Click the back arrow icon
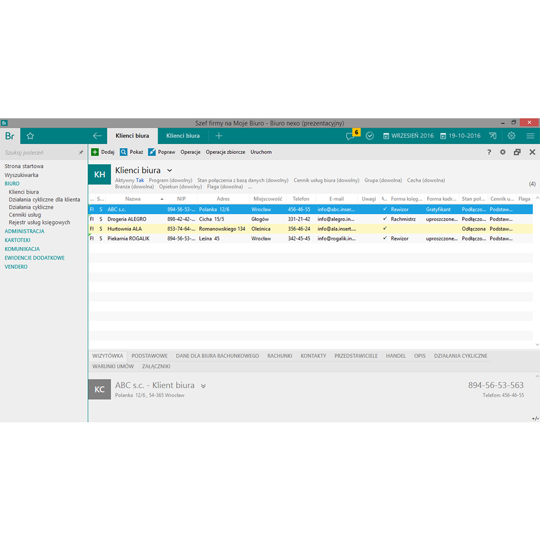 (x=97, y=136)
